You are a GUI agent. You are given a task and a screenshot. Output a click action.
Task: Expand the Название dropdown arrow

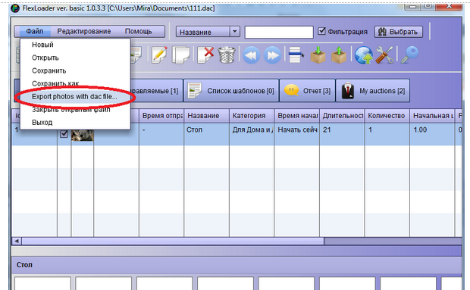tap(235, 32)
